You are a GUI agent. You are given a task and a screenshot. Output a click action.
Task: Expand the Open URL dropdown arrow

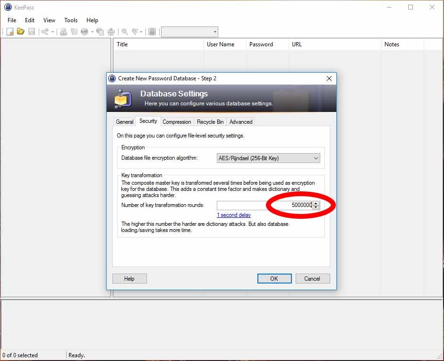pos(92,32)
